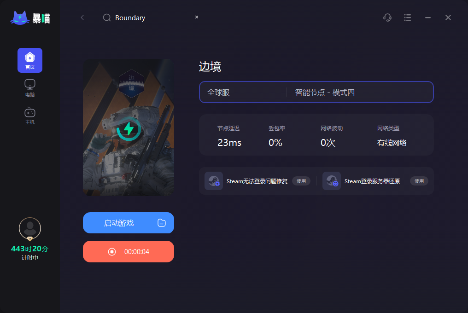
Task: Open game folder icon beside 启动游戏
Action: coord(162,223)
